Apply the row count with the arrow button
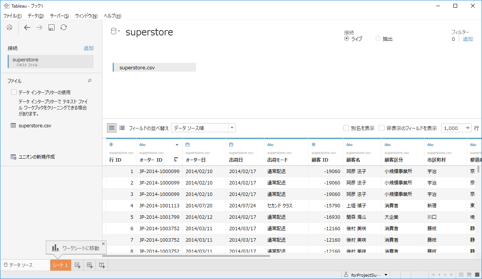Screen dimensions: 482x279 click(468, 128)
